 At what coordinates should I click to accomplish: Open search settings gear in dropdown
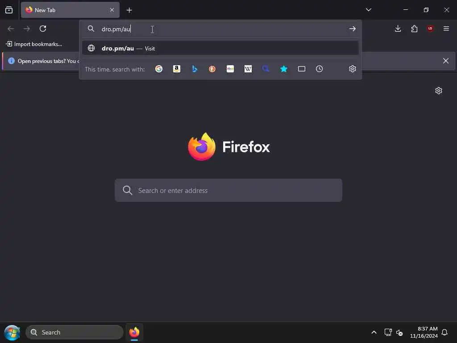[x=353, y=69]
